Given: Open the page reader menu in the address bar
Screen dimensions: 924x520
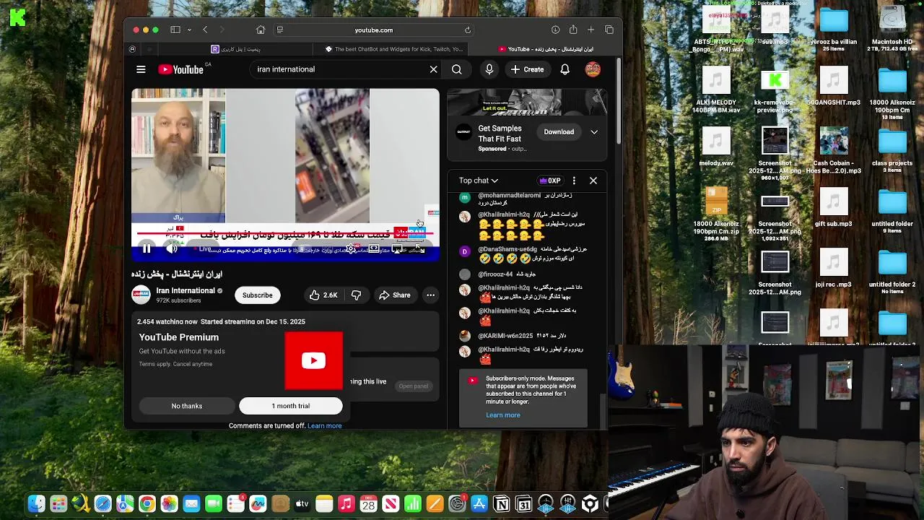Looking at the screenshot, I should pyautogui.click(x=280, y=30).
